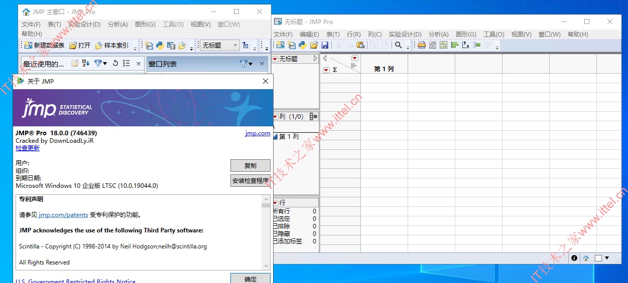Image resolution: width=628 pixels, height=283 pixels.
Task: Click new script icon in data table toolbar
Action: (292, 45)
